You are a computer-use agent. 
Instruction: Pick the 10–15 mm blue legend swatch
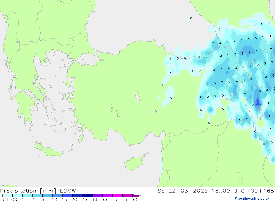[x=57, y=196]
